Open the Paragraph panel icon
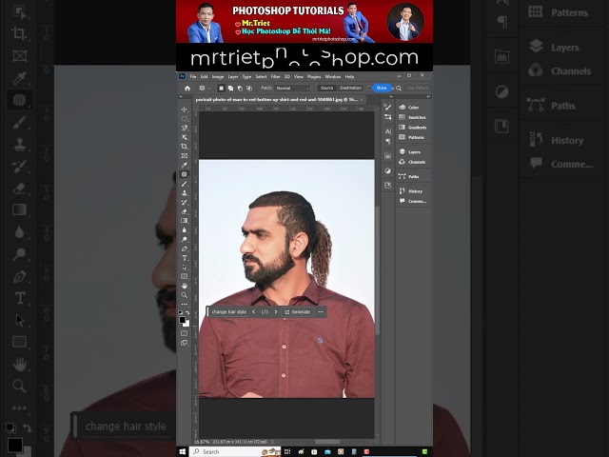Viewport: 609px width, 457px height. point(387,142)
